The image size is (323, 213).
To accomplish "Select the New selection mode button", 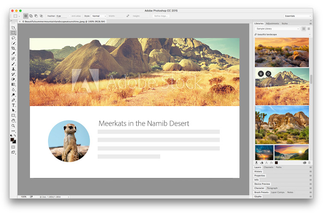I will tap(26, 16).
